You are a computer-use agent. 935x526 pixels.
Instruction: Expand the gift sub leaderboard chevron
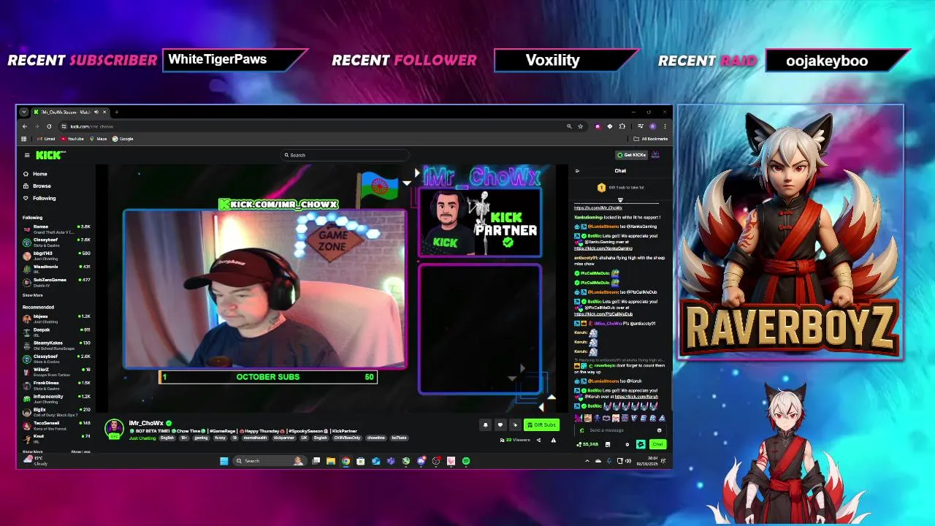point(620,199)
